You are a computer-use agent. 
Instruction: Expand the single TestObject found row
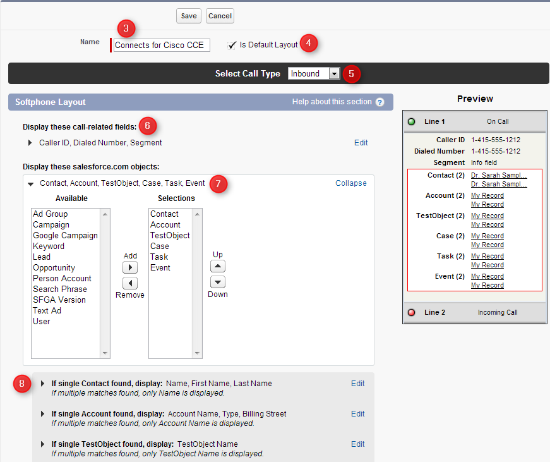[x=42, y=444]
